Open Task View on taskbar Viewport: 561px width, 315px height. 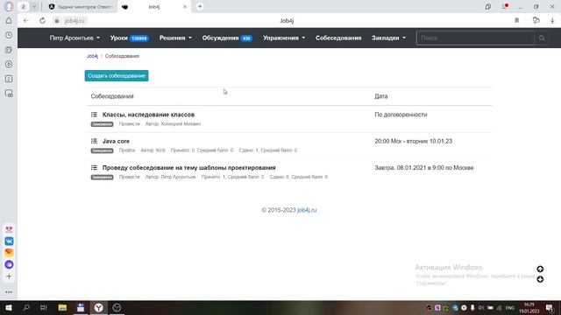coord(44,307)
